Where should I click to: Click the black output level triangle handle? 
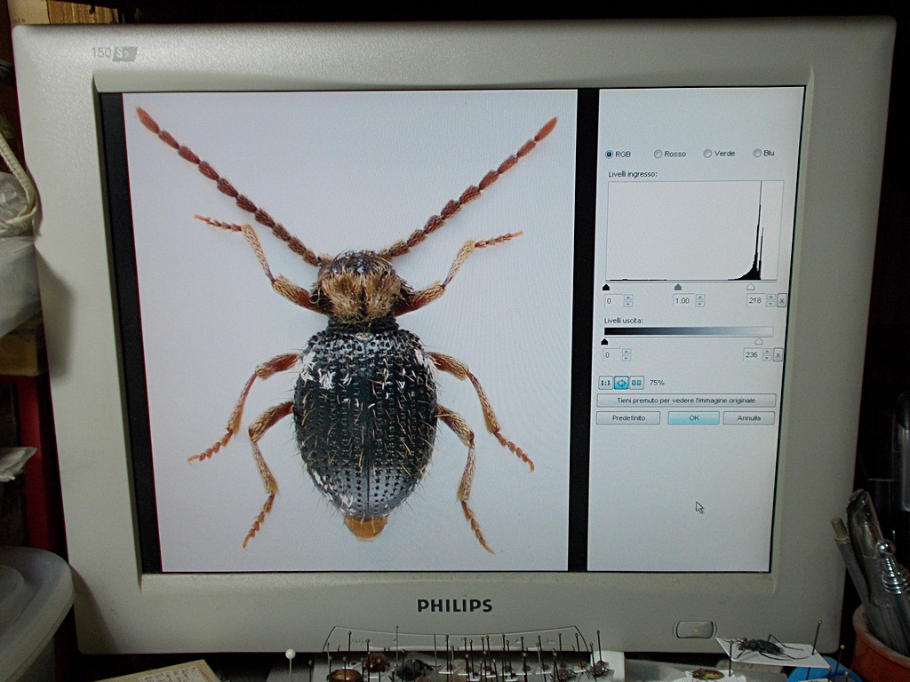[x=604, y=341]
